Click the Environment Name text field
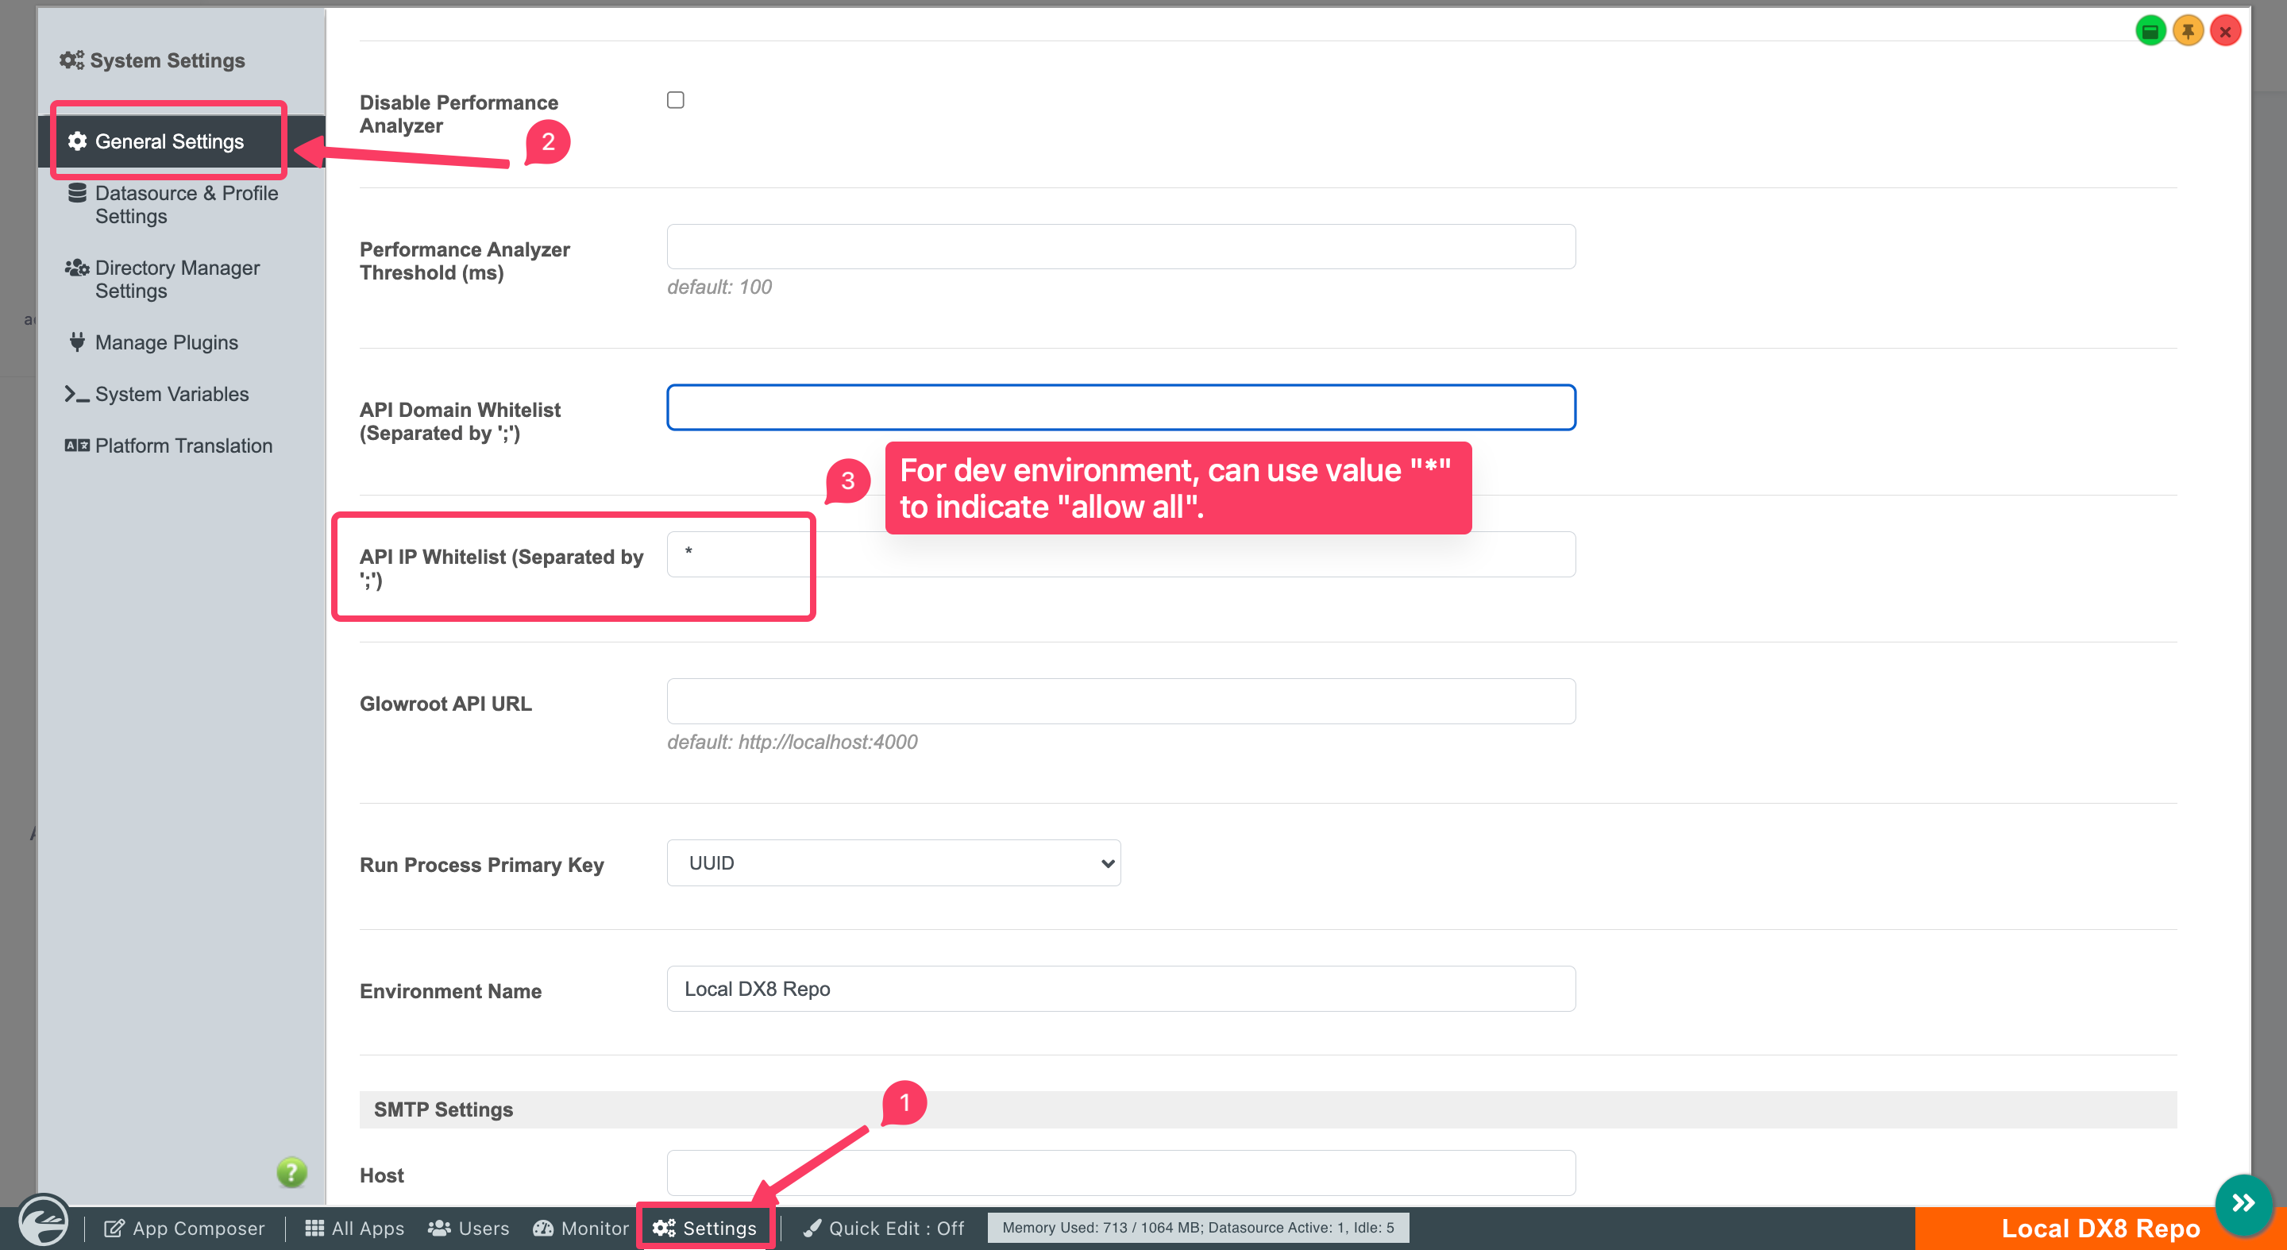This screenshot has width=2287, height=1250. 1120,989
